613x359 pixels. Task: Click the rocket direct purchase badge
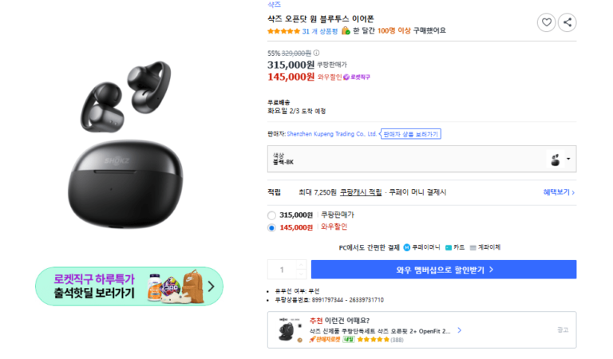(357, 77)
